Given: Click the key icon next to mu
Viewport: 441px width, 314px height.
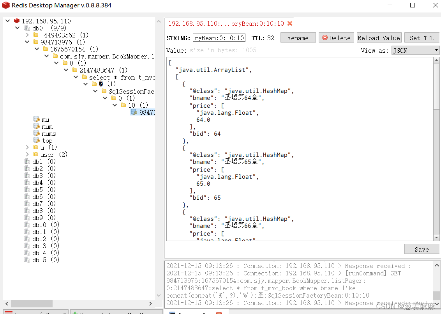Looking at the screenshot, I should click(37, 119).
